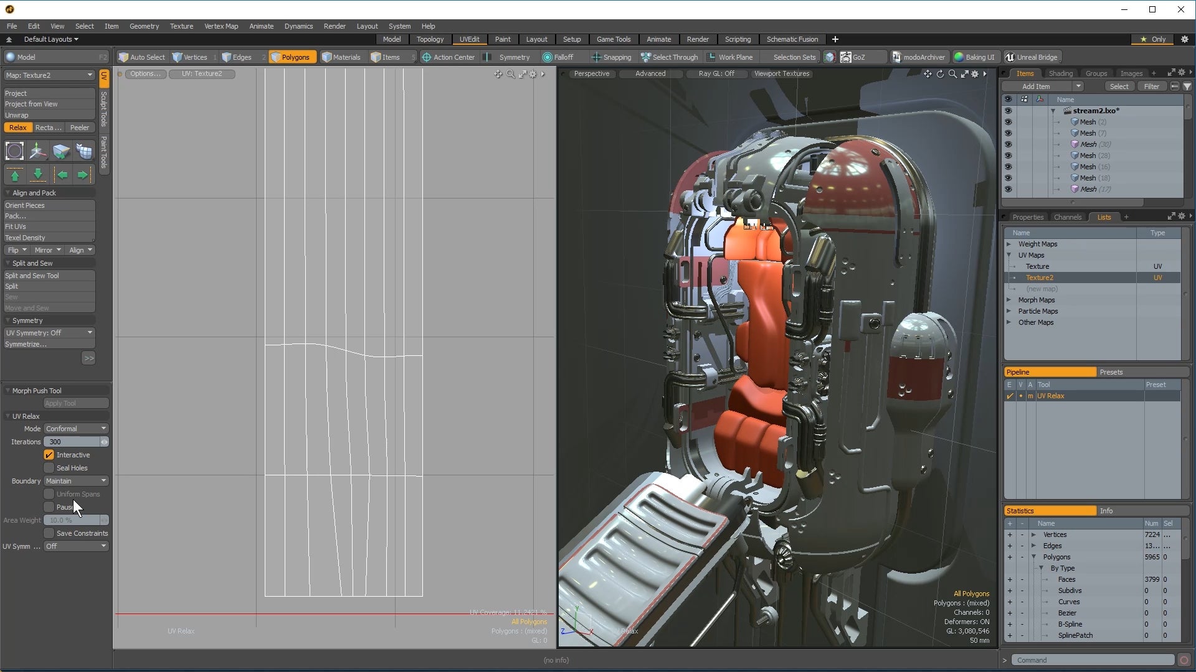Click the GoZ transfer icon
The height and width of the screenshot is (672, 1196).
point(845,57)
